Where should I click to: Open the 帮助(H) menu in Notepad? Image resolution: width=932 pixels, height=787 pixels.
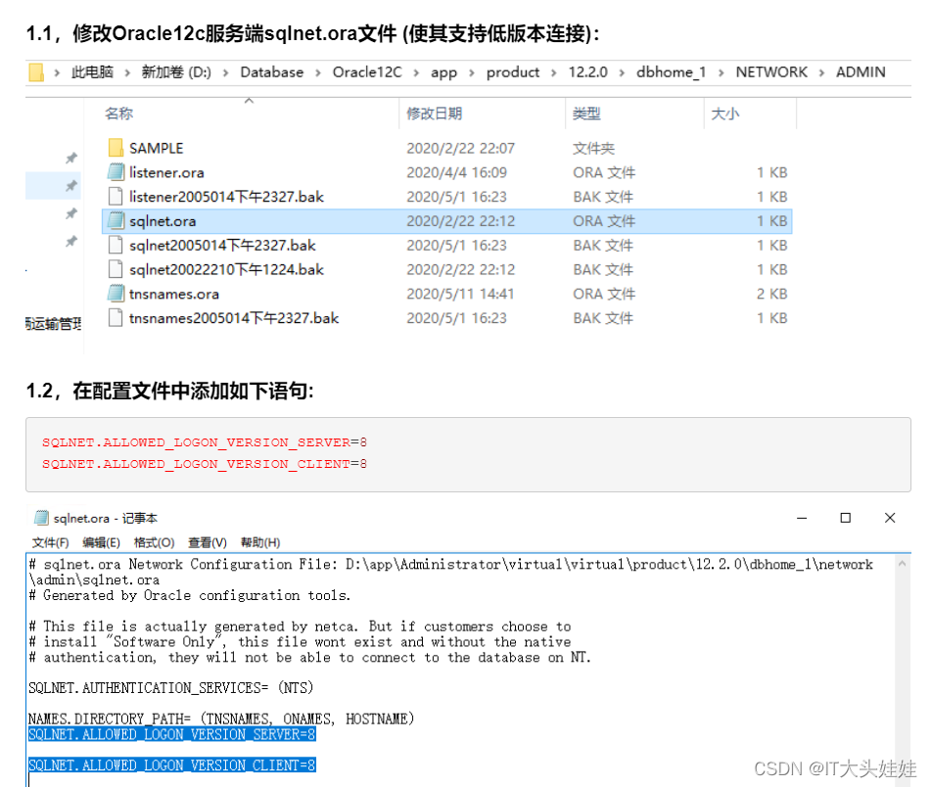(x=260, y=542)
